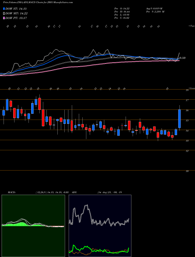This screenshot has width=195, height=257.
Task: Click the white DOW MT legend swatch
Action: 4,14
